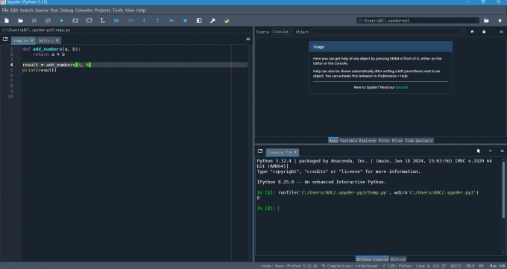Viewport: 507px width, 269px height.
Task: Open the Tools menu
Action: point(118,10)
